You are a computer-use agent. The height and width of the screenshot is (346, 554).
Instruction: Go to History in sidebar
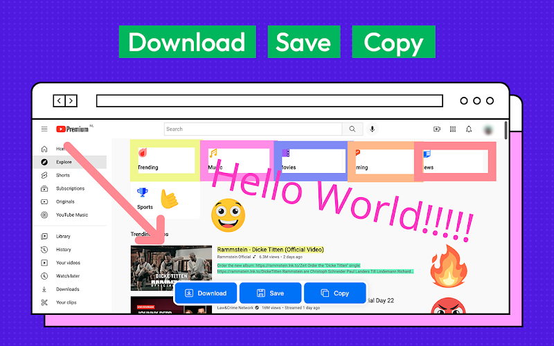click(63, 249)
